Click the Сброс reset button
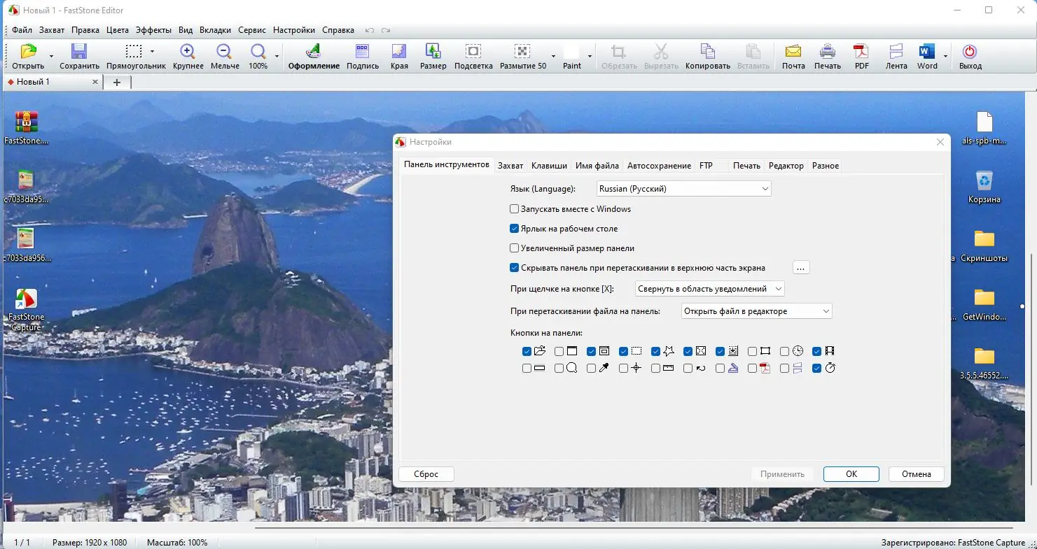Viewport: 1037px width, 549px height. click(426, 474)
